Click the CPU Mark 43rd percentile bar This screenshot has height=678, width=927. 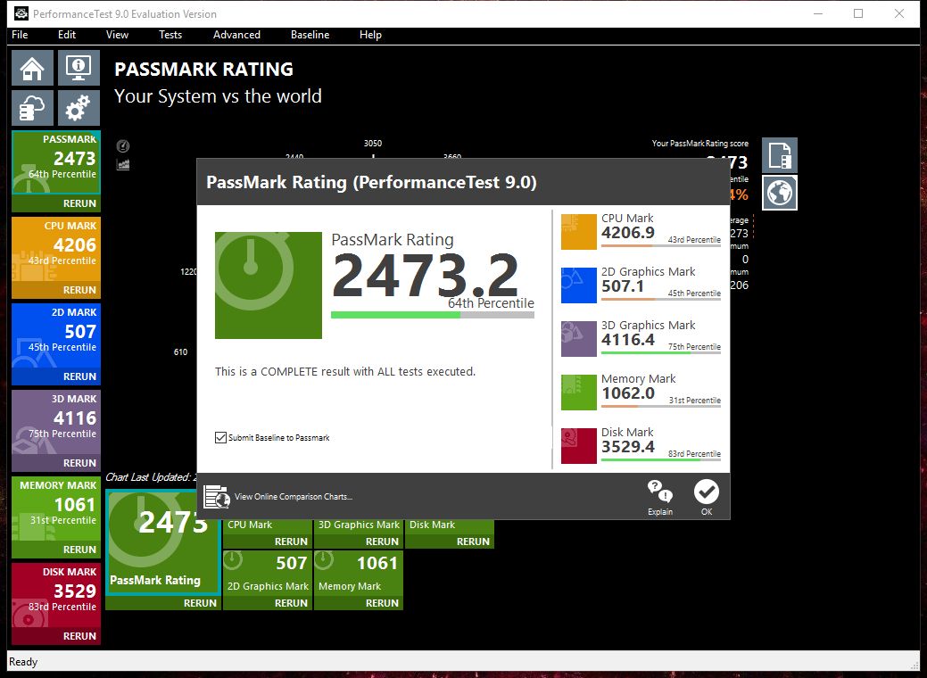coord(661,245)
